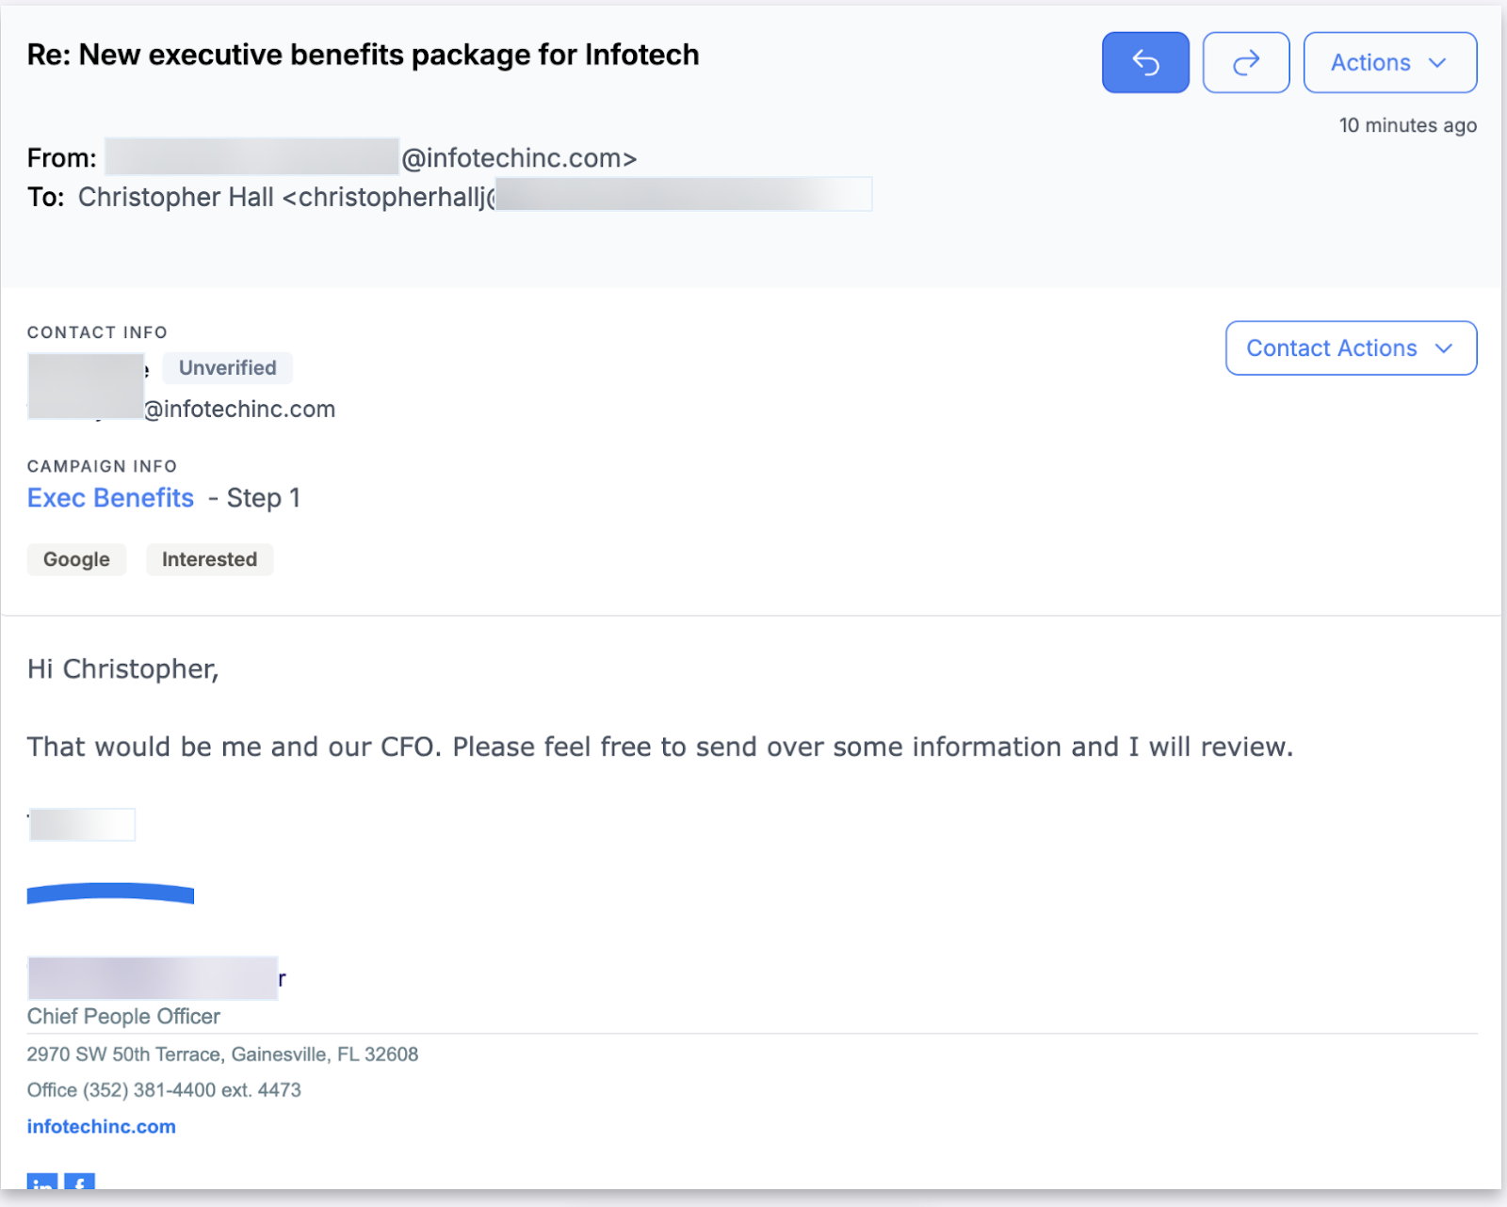Open the Facebook icon in signature
Image resolution: width=1507 pixels, height=1207 pixels.
[x=80, y=1183]
